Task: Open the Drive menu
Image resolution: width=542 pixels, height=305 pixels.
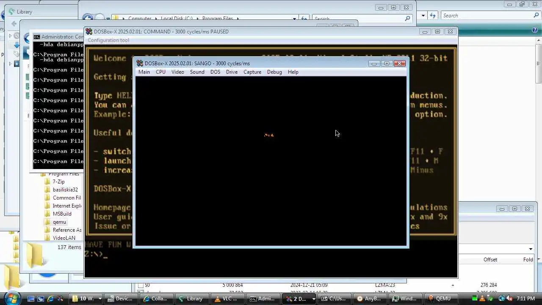Action: [232, 72]
